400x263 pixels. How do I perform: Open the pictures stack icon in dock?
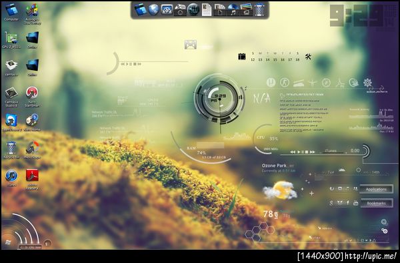point(246,10)
